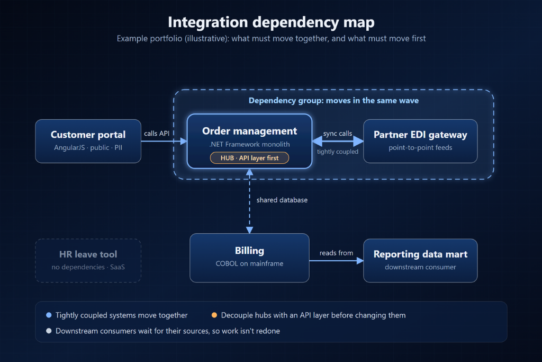
Task: Click 'point-to-point feeds' subtitle text
Action: pyautogui.click(x=420, y=147)
